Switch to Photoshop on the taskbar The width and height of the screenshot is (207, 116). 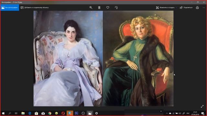pos(76,113)
